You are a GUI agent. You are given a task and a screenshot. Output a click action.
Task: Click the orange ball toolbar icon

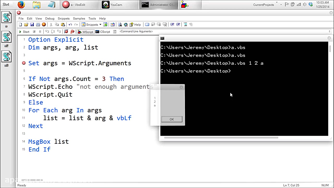click(x=44, y=25)
